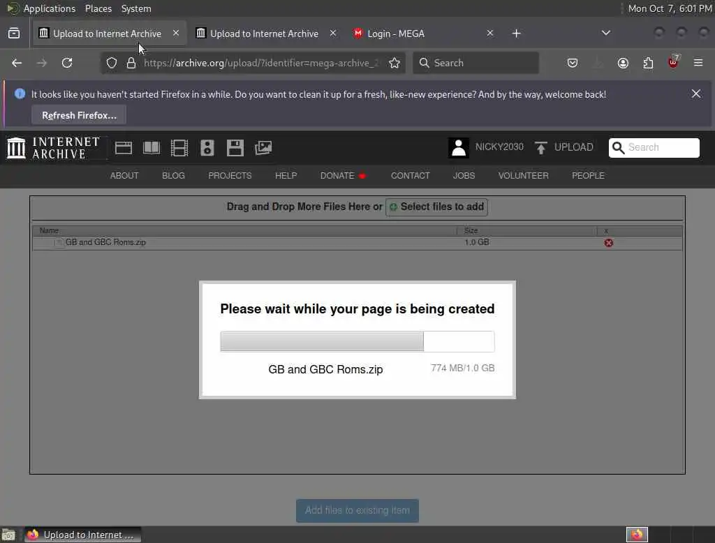Screen dimensions: 715x543
Task: Open the Video filmstrip icon
Action: point(179,148)
